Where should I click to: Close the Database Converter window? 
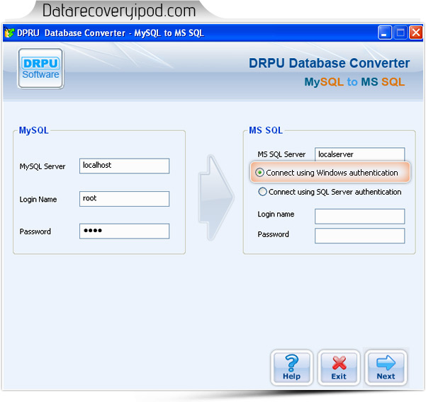(416, 33)
